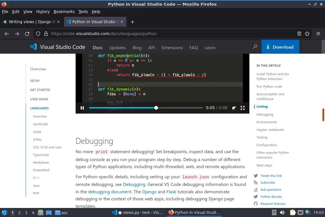Viewport: 325px width, 217px height.
Task: Open Docs in site navigation
Action: point(97,47)
